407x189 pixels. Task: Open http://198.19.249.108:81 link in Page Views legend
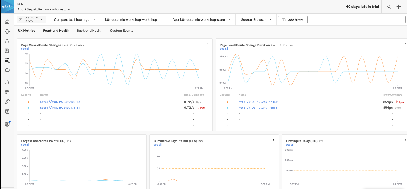pyautogui.click(x=60, y=102)
